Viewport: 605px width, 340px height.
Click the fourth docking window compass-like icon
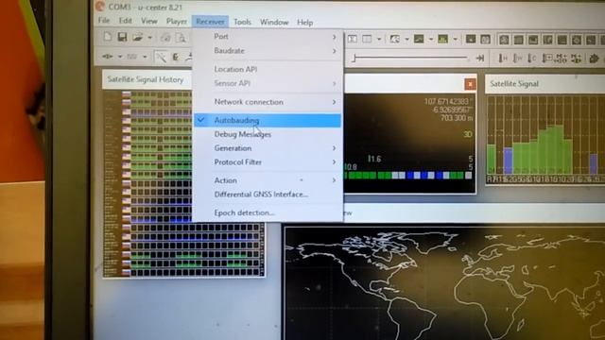[547, 40]
